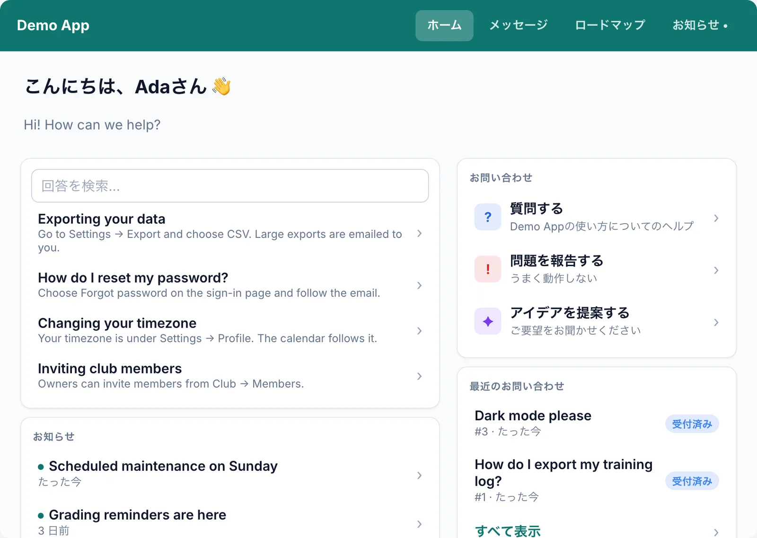Image resolution: width=757 pixels, height=538 pixels.
Task: Focus the 回答を検索 search field
Action: coord(230,186)
